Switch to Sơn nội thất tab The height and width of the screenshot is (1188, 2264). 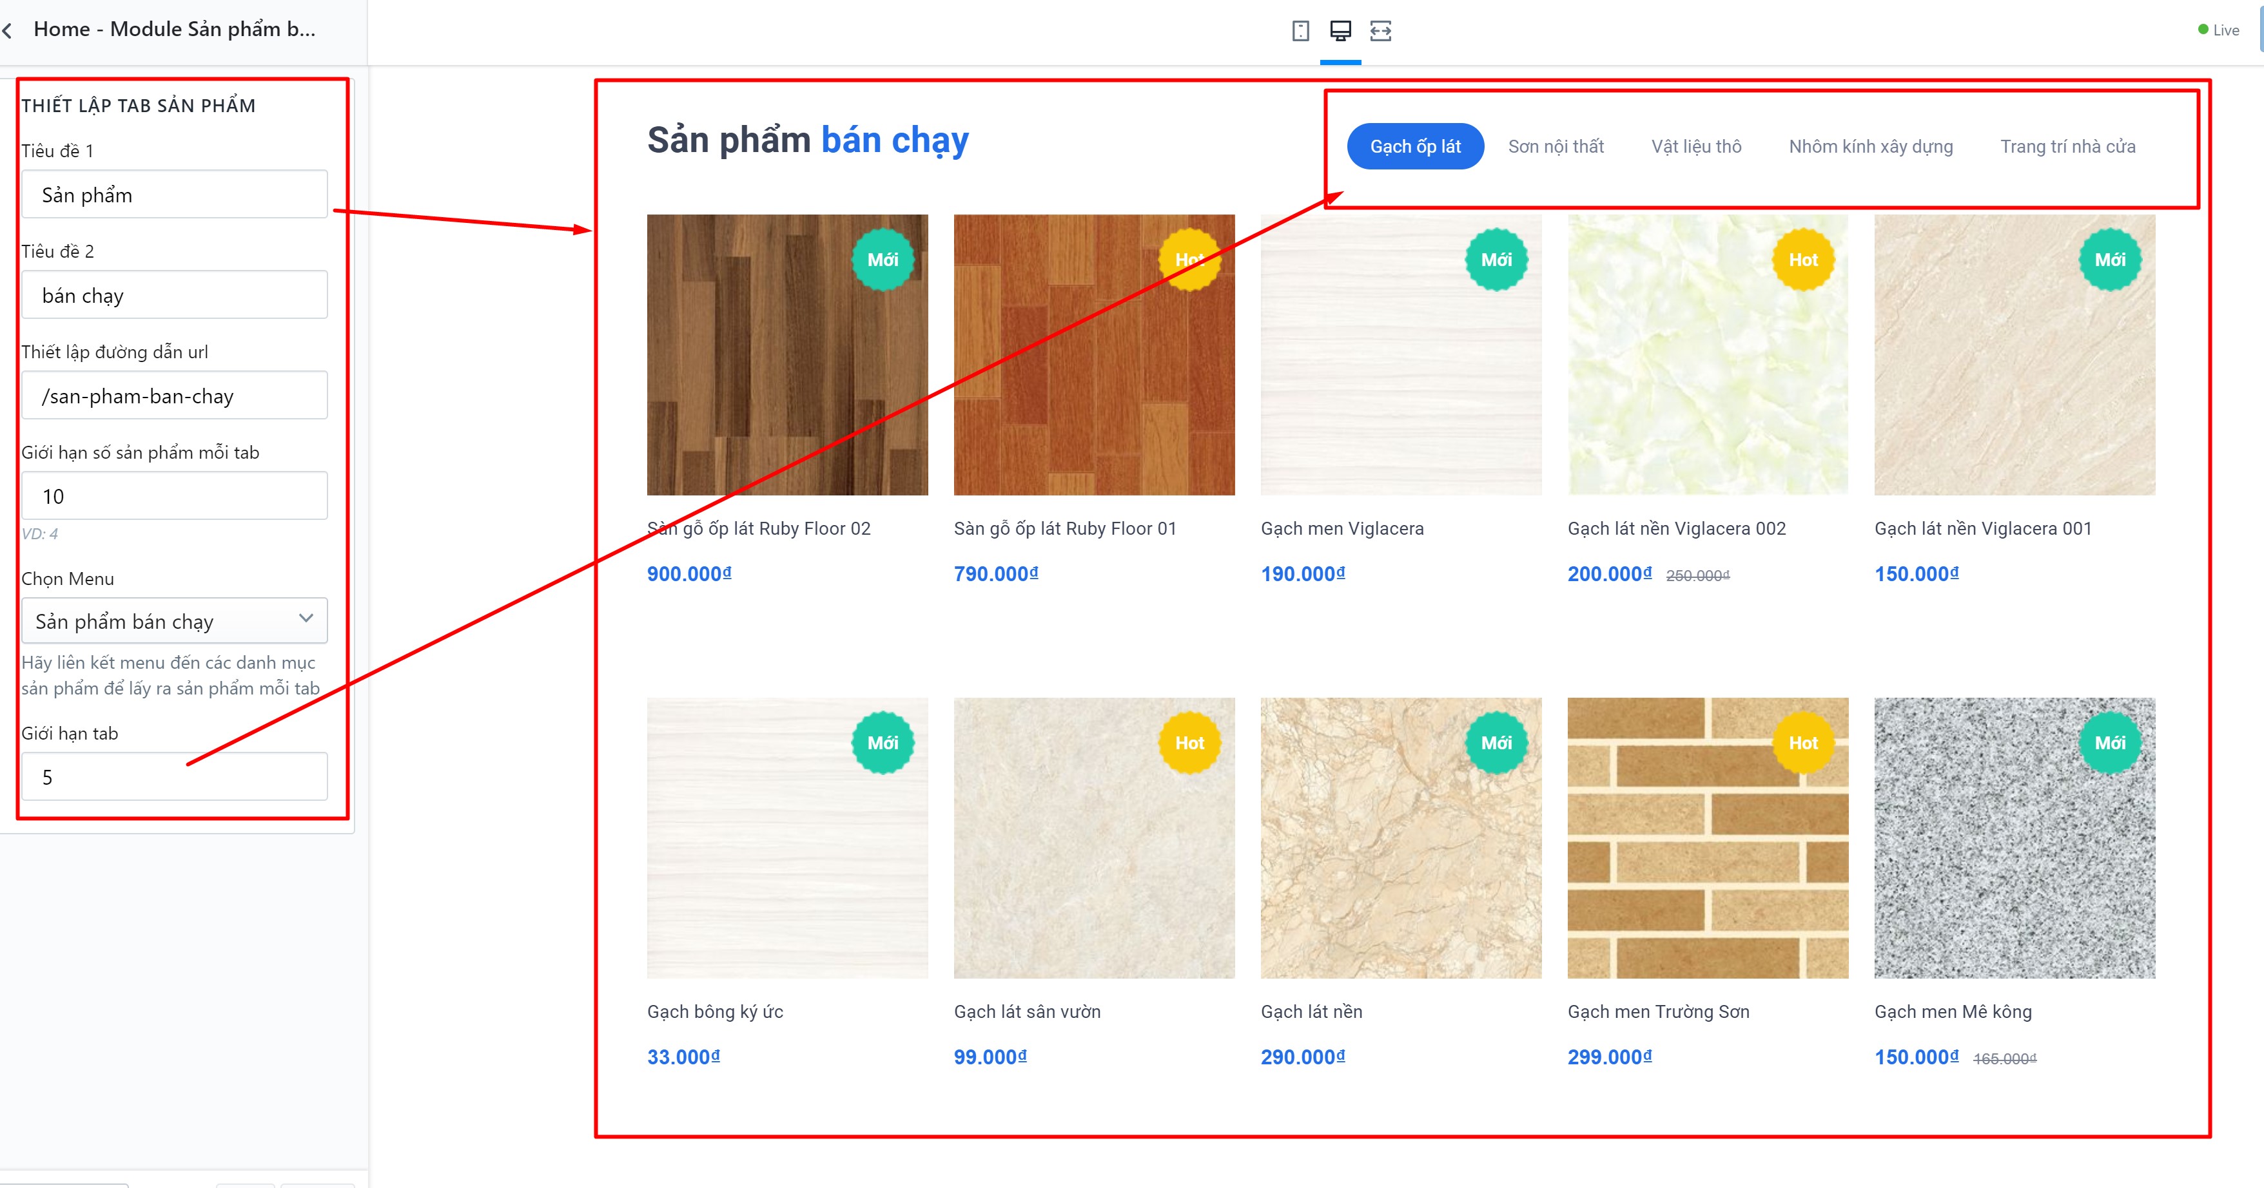click(x=1556, y=147)
